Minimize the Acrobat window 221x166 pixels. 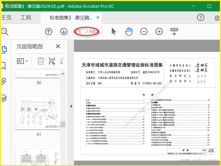point(193,6)
